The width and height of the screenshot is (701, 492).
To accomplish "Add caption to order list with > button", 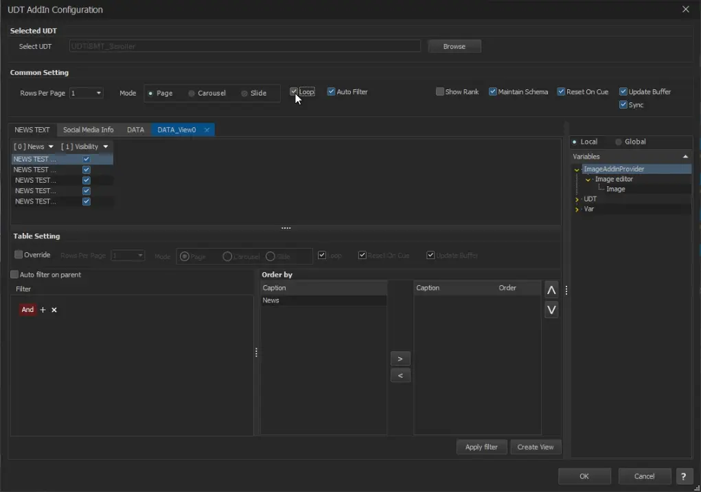I will click(x=400, y=359).
